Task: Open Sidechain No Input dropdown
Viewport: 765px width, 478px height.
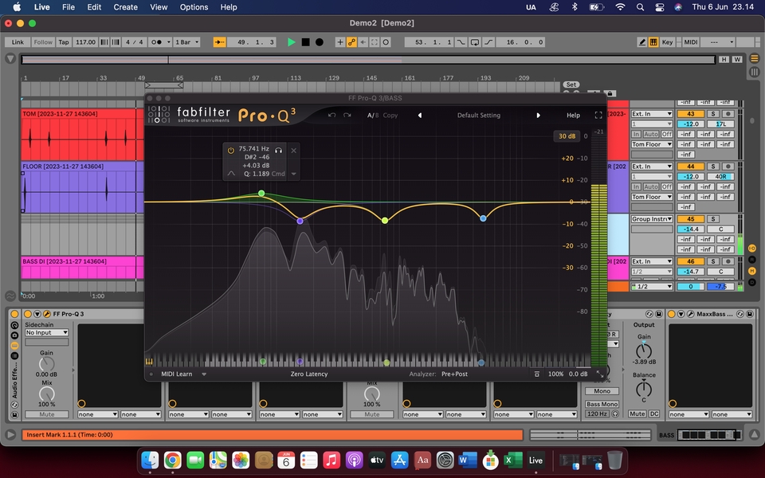Action: 47,332
